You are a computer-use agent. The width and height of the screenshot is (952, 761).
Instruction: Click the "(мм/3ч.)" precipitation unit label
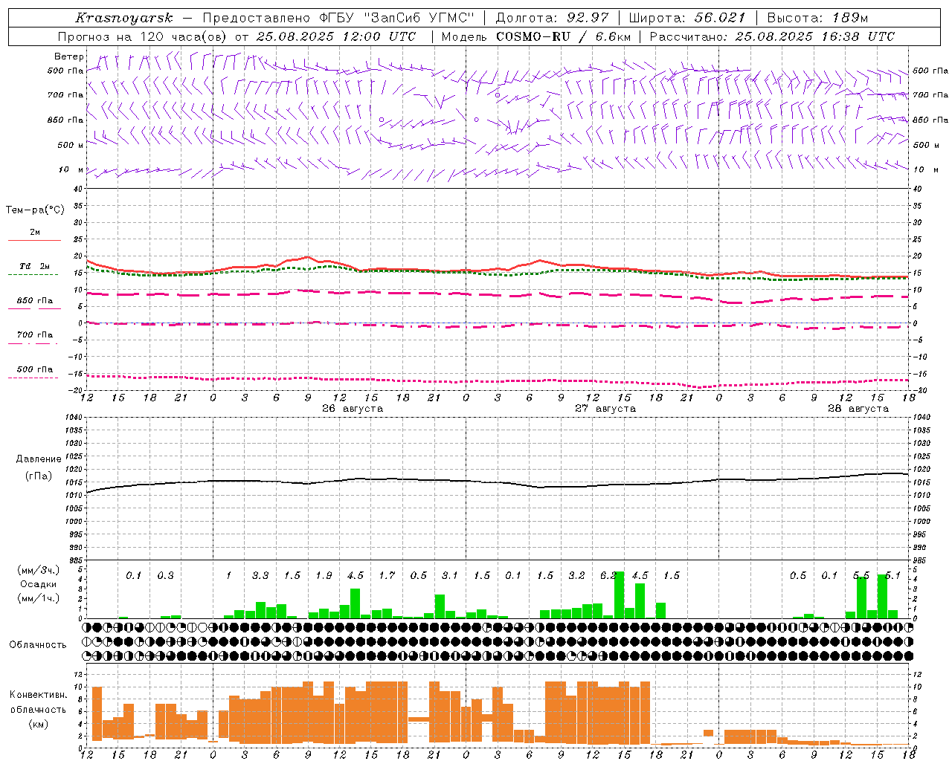(x=39, y=570)
